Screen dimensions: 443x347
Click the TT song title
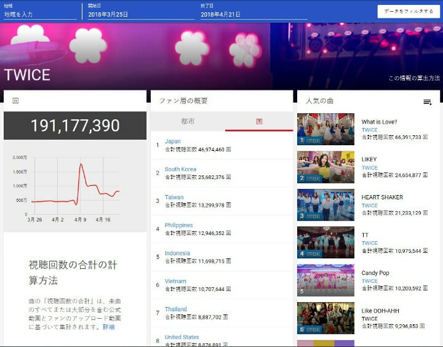tap(365, 235)
